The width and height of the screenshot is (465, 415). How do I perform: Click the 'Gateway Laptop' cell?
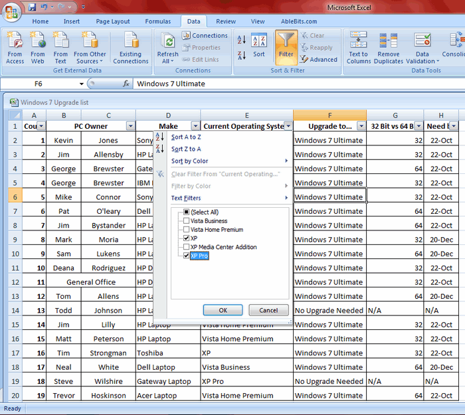coord(168,381)
